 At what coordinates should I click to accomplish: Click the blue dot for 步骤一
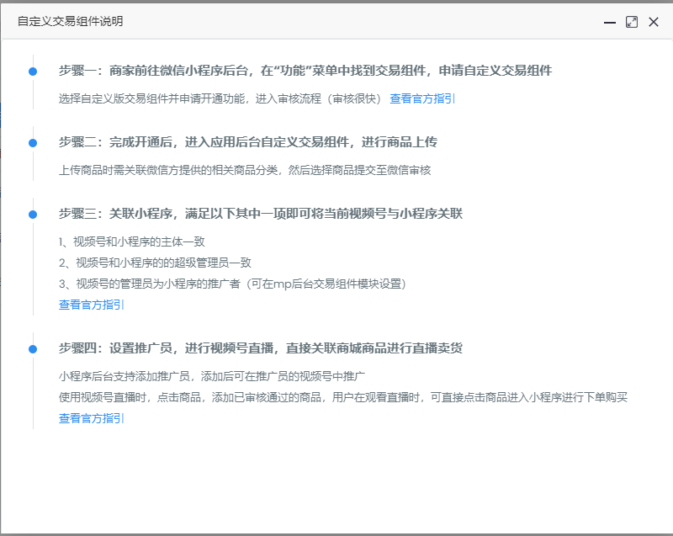tap(33, 72)
